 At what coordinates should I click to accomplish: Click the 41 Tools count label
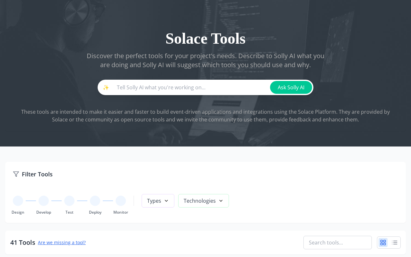click(23, 243)
